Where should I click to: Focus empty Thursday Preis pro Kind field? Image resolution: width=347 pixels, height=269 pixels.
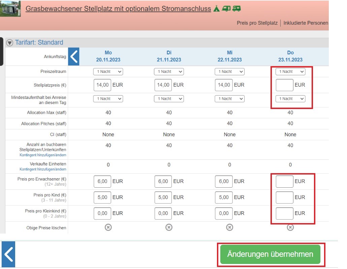285,197
